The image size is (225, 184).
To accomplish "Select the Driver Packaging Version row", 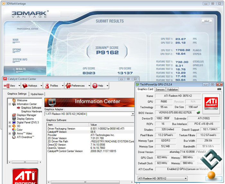I will tap(91, 129).
